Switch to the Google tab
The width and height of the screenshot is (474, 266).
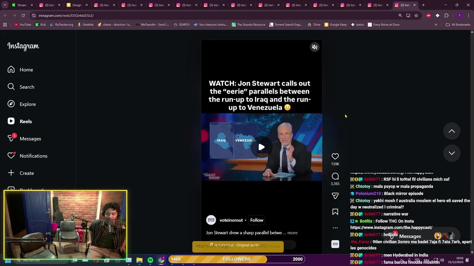(x=77, y=5)
